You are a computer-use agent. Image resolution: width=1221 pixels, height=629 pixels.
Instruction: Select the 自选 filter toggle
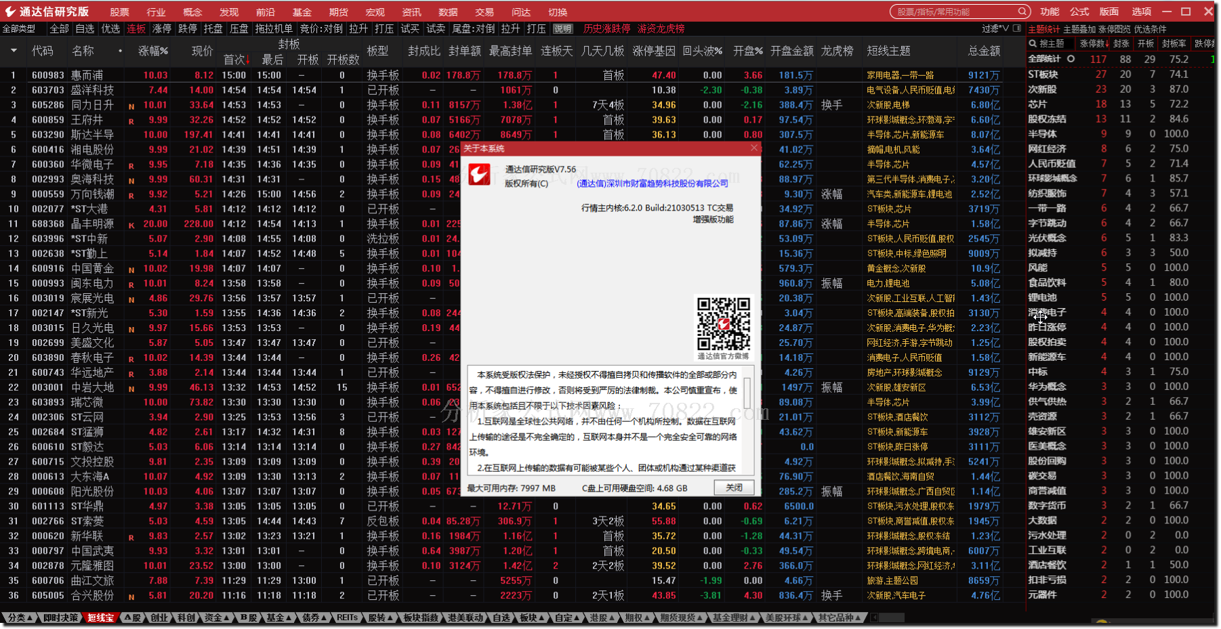(x=85, y=28)
